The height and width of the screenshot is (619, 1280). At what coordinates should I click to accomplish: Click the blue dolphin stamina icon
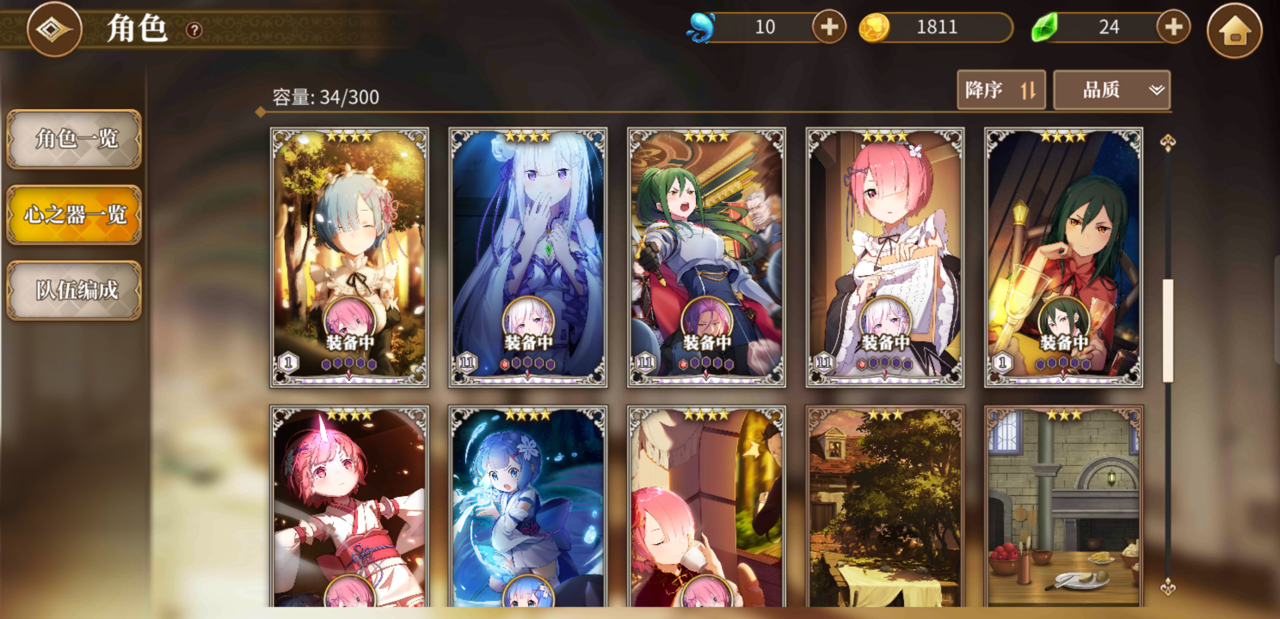[701, 28]
